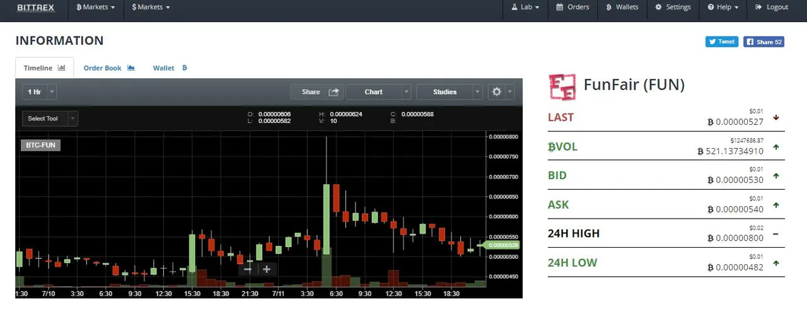The height and width of the screenshot is (312, 807).
Task: Click the Bittrex logo
Action: coord(35,8)
